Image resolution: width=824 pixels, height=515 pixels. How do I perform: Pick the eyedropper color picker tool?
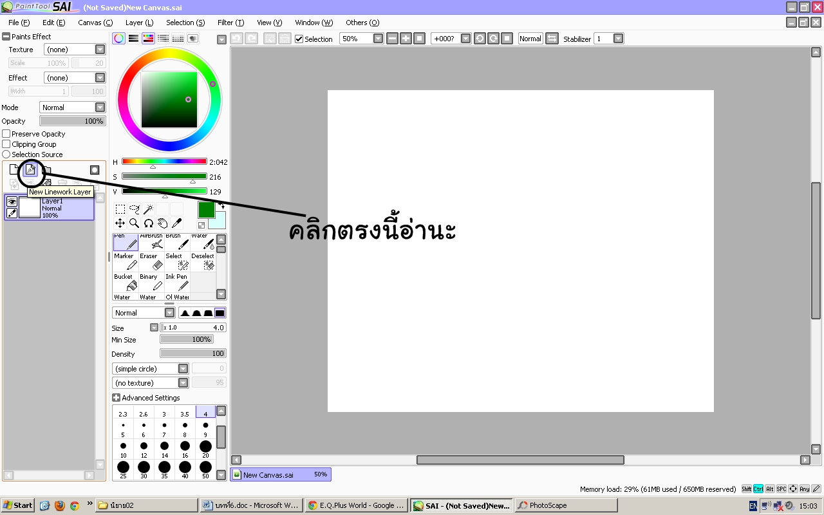tap(176, 223)
